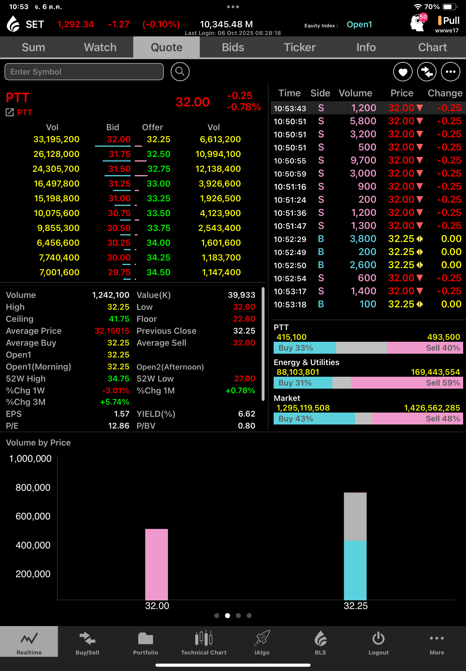Open Technical Chart in bottom bar
The height and width of the screenshot is (671, 466).
click(203, 641)
